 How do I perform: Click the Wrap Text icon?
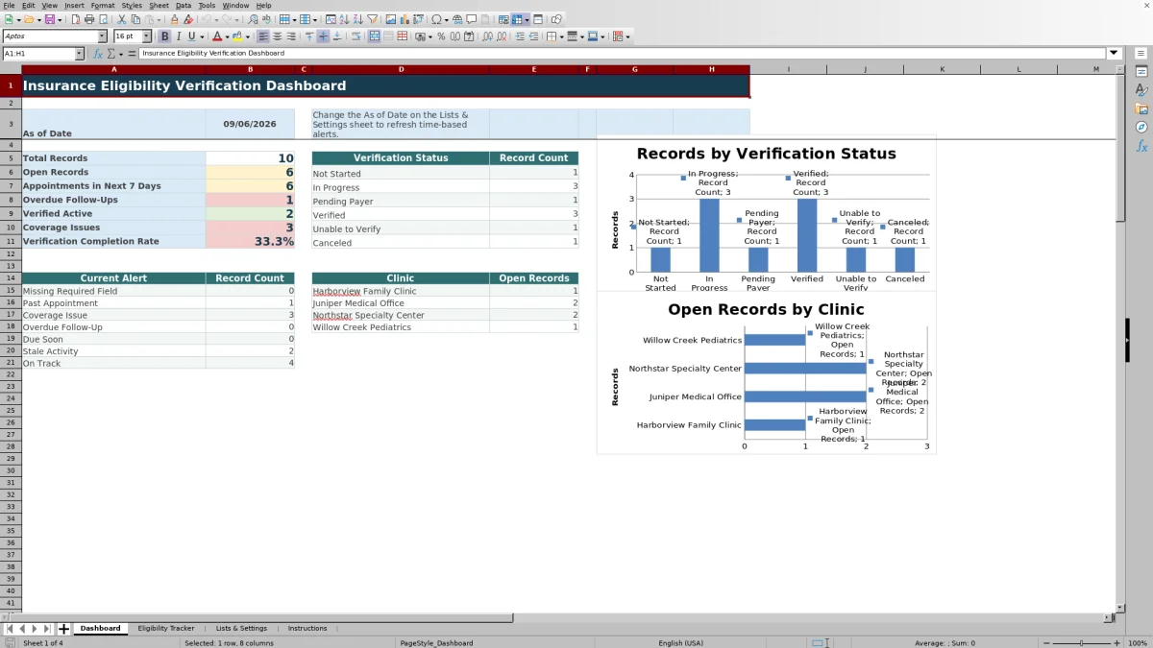pos(356,36)
